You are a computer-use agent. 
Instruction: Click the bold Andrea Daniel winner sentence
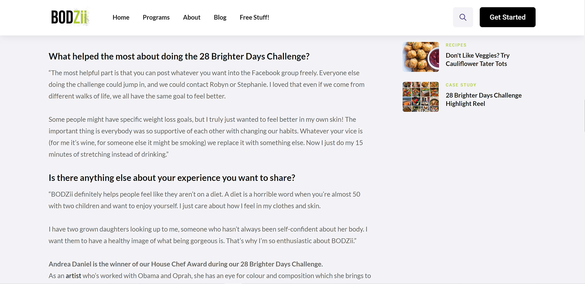pyautogui.click(x=186, y=264)
